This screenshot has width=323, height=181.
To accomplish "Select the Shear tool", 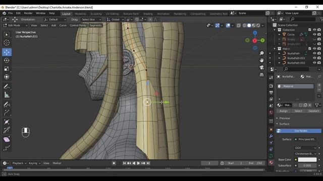I will click(7, 140).
